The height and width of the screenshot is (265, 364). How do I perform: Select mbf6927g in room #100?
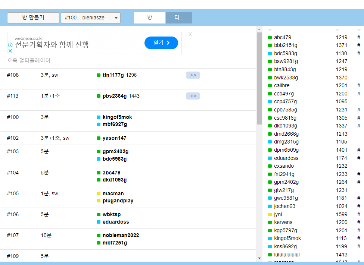pos(115,124)
